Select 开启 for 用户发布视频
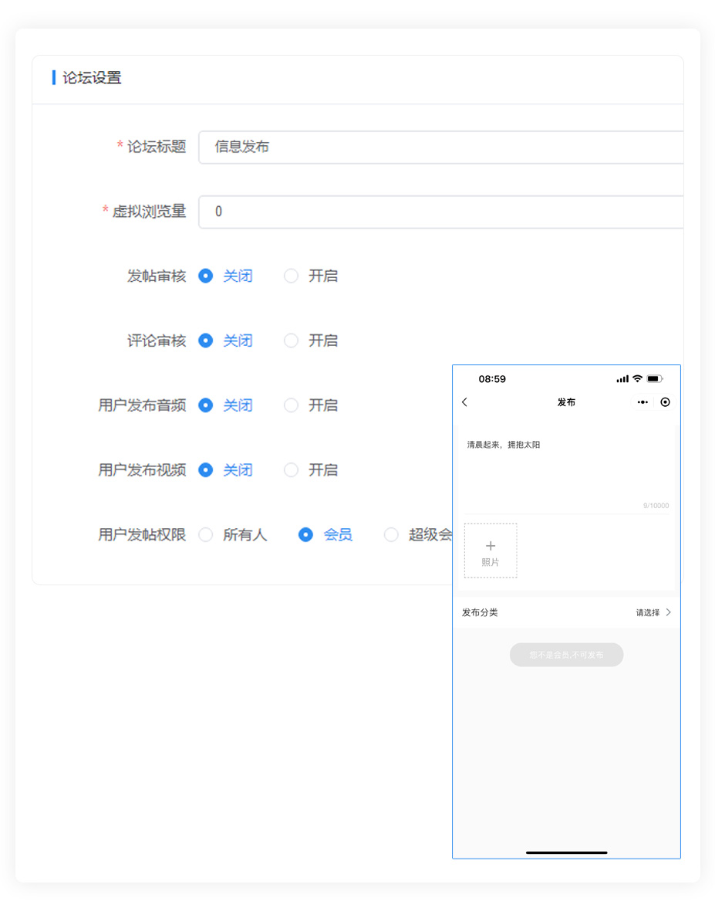 (291, 470)
